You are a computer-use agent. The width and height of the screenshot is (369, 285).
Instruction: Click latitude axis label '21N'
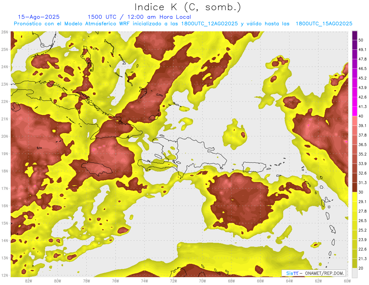[x=5, y=119]
